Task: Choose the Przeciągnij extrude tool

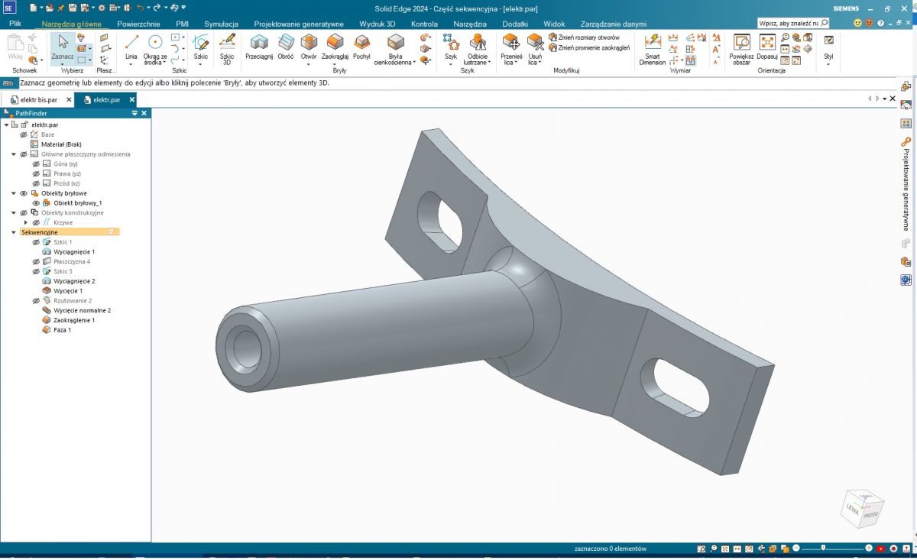Action: pos(259,46)
